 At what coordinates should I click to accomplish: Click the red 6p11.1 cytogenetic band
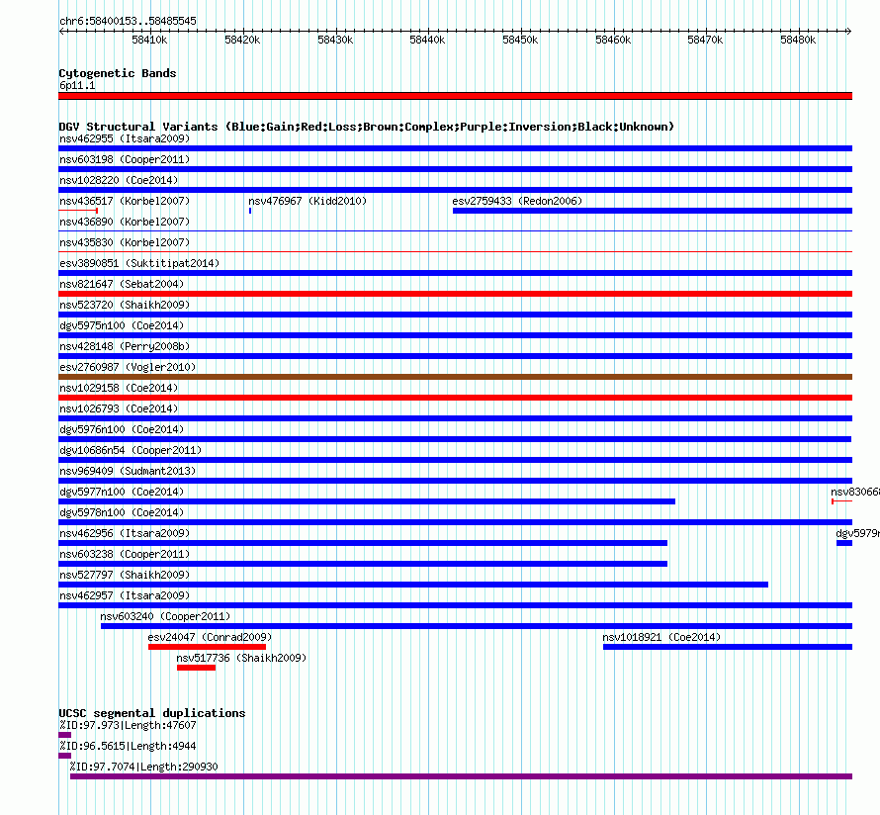pyautogui.click(x=456, y=96)
